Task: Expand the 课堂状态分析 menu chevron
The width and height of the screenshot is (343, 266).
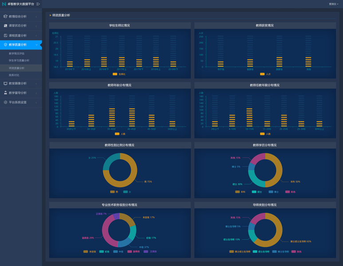Action: [36, 26]
